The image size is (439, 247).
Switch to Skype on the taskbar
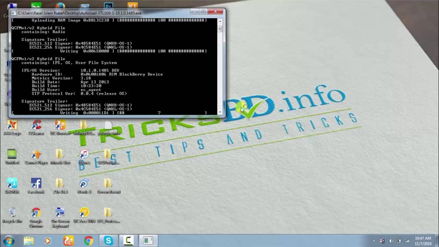(108, 241)
